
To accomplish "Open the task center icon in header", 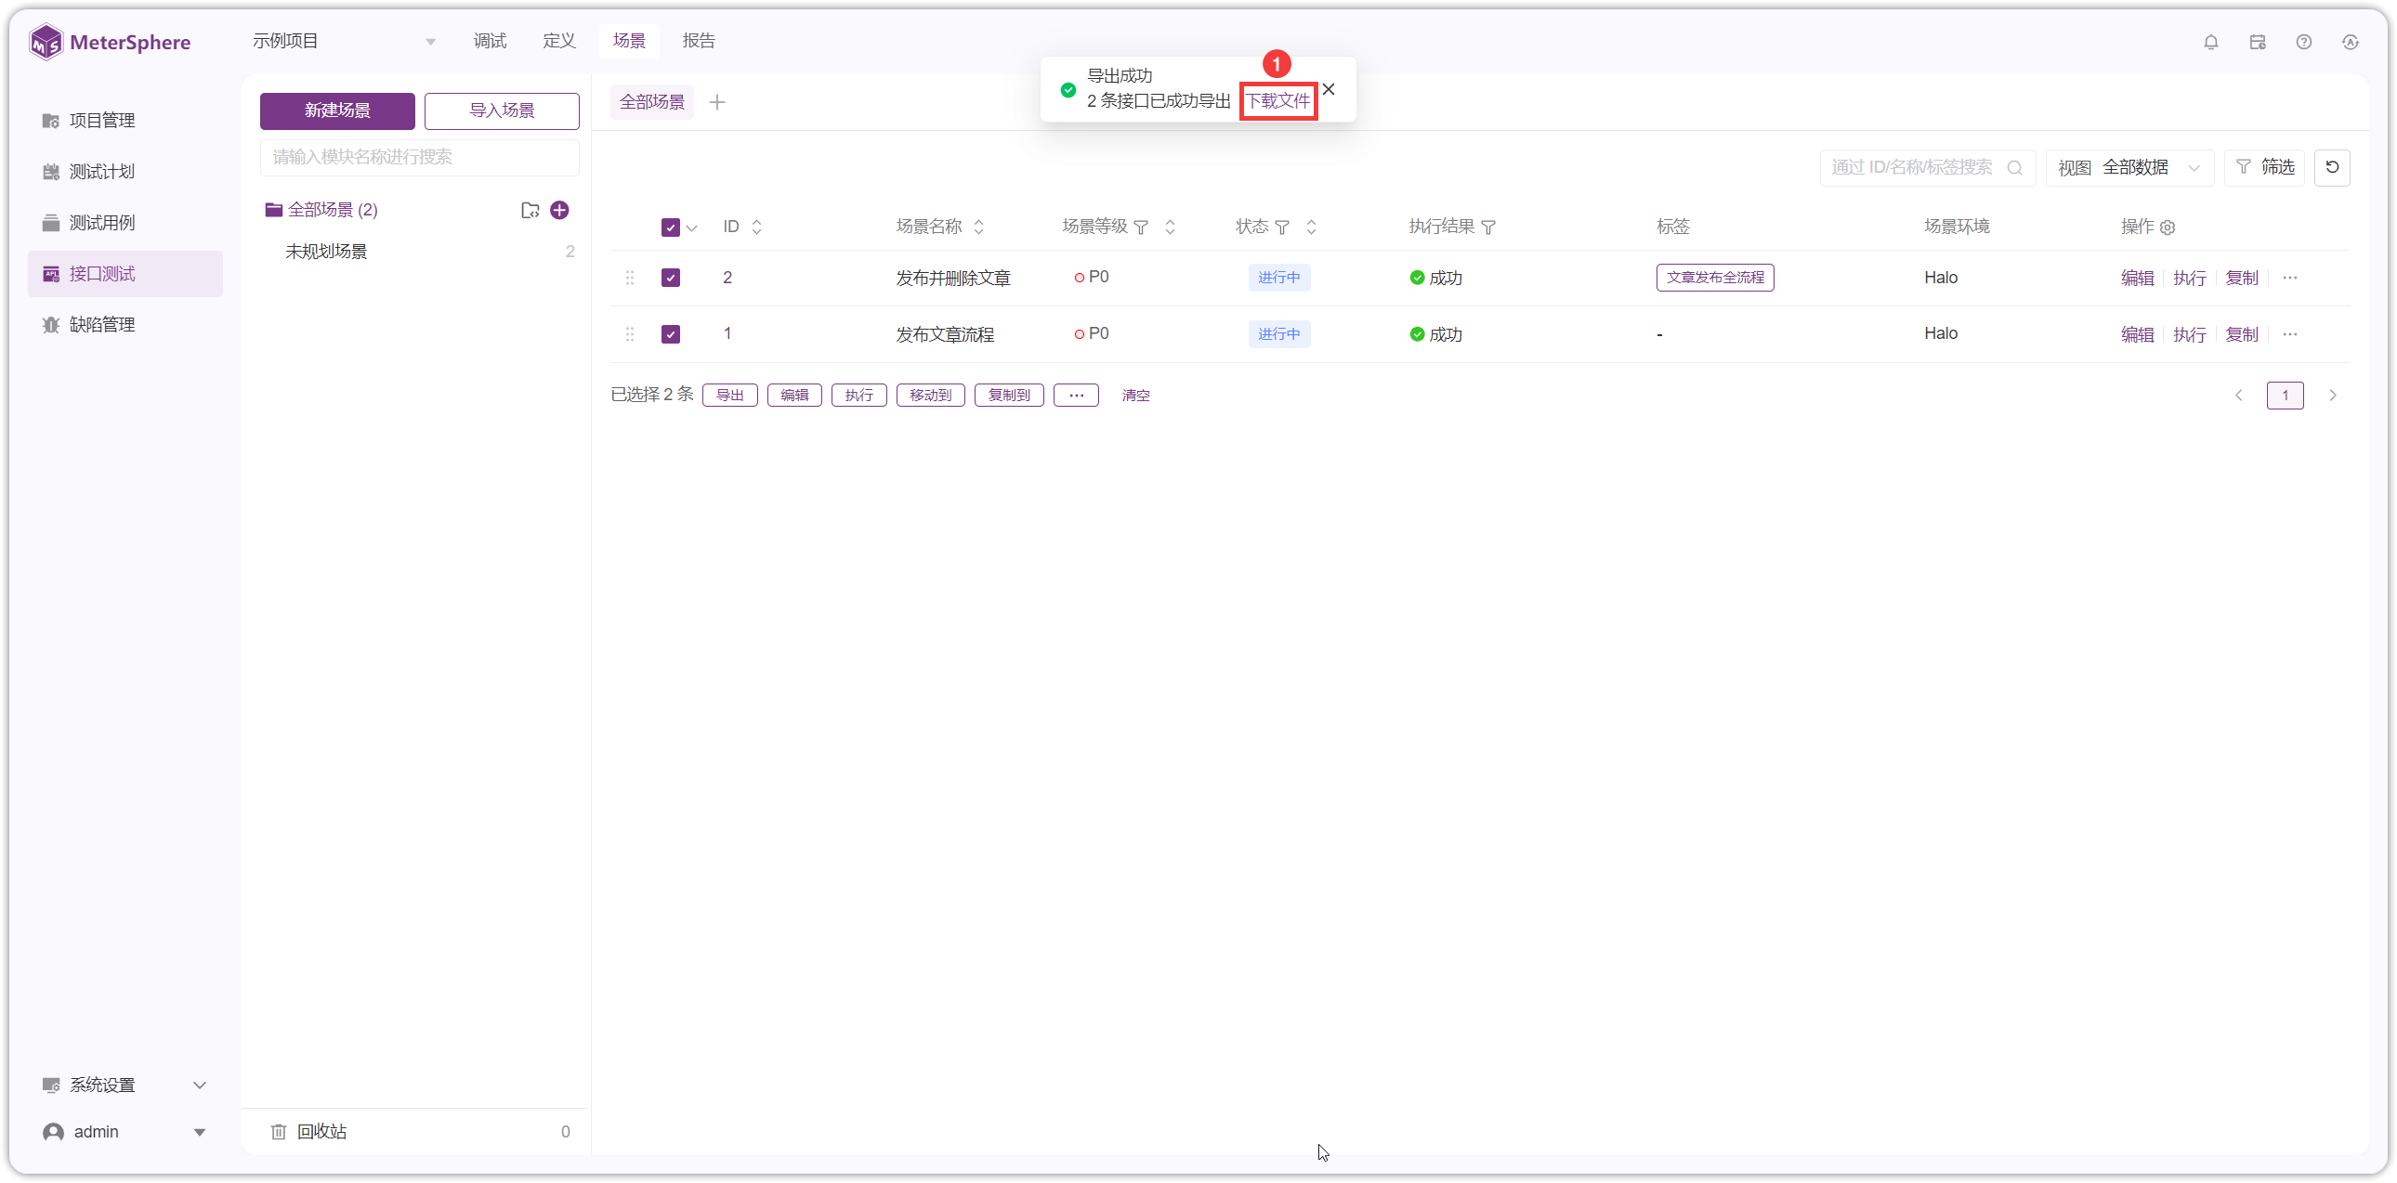I will coord(2258,42).
